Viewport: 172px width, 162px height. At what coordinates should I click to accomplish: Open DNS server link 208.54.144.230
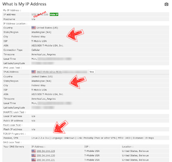pyautogui.click(x=46, y=156)
